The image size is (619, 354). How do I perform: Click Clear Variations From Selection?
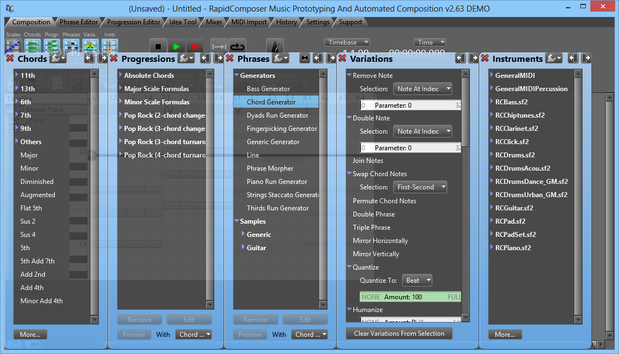(399, 334)
